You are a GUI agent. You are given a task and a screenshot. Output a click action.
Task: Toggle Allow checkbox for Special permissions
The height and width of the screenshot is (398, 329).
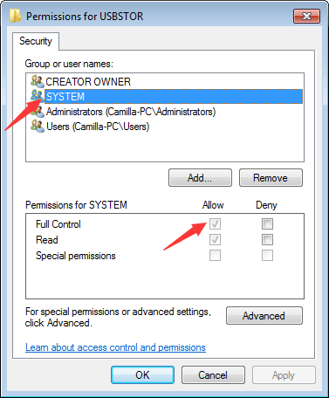(215, 255)
